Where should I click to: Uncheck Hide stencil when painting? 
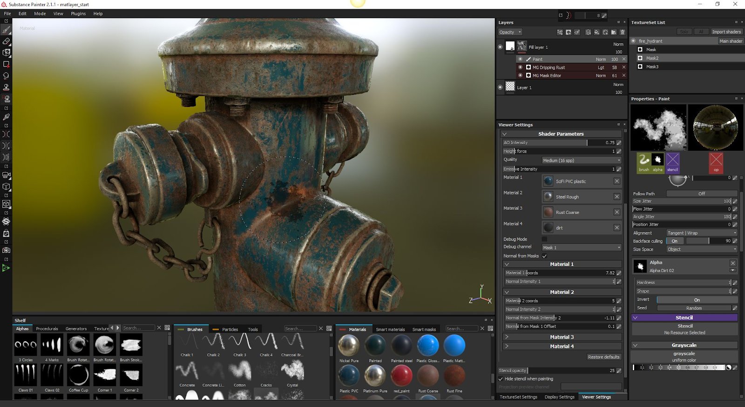[501, 379]
